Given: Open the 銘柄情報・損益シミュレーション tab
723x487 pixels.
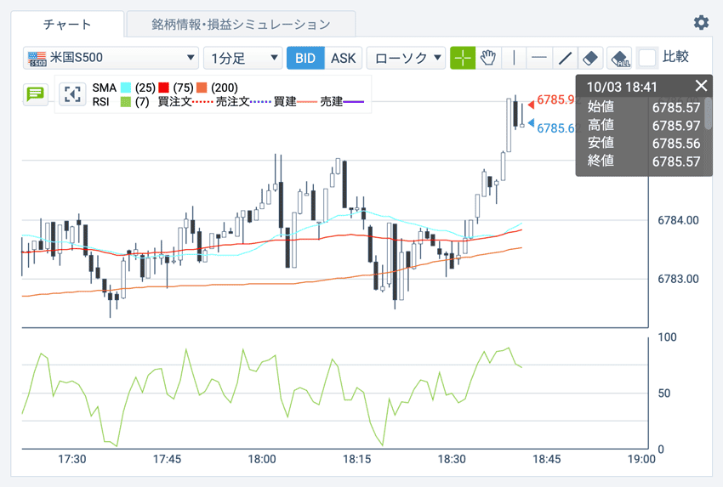Looking at the screenshot, I should pos(241,24).
